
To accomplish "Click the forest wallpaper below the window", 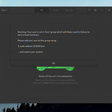I will click(56, 108).
